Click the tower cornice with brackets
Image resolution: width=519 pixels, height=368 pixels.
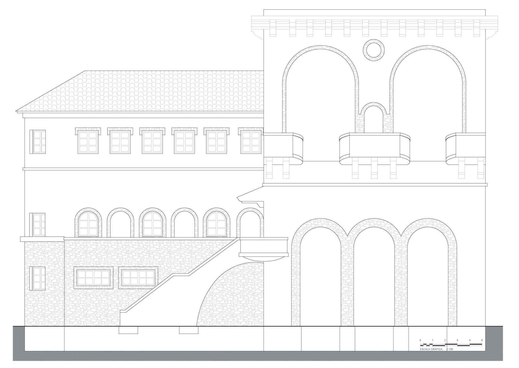(374, 27)
